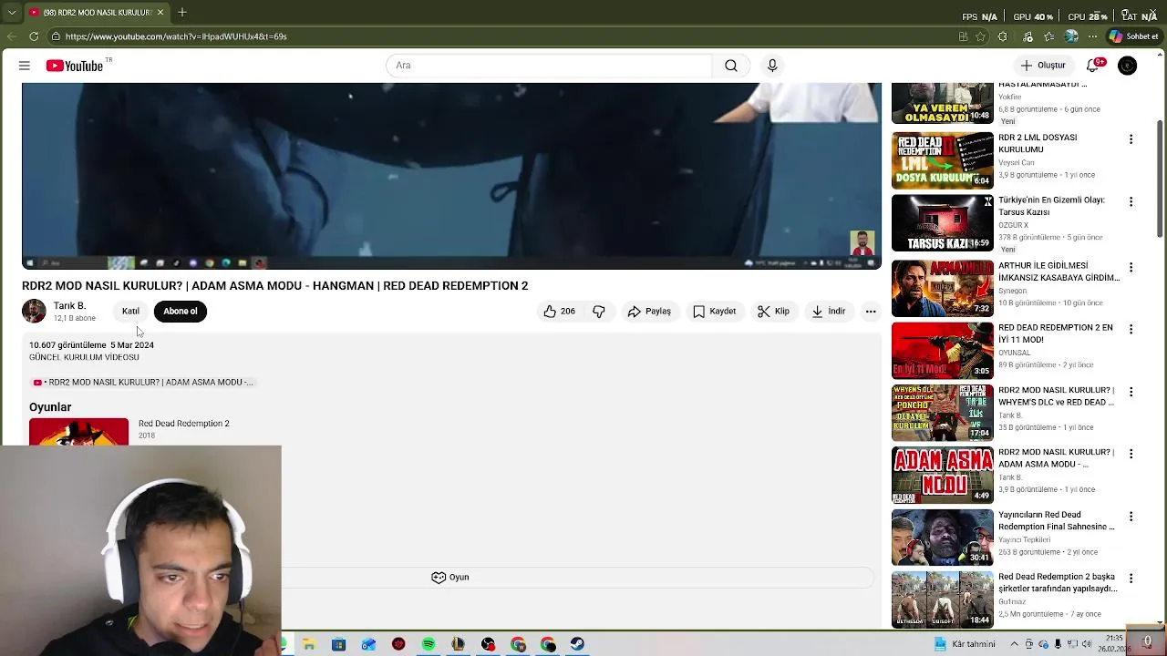This screenshot has height=656, width=1167.
Task: Open browser settings and more ellipsis
Action: click(x=1093, y=36)
